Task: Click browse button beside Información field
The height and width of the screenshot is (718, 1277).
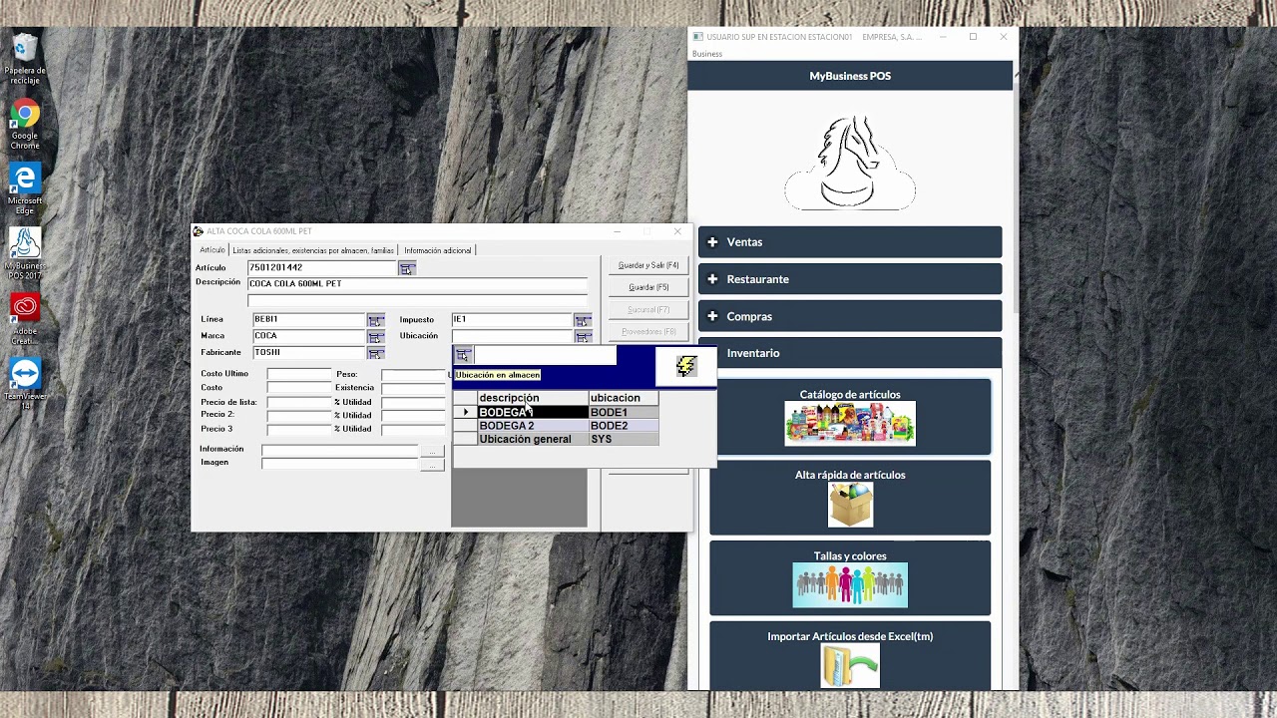Action: 432,451
